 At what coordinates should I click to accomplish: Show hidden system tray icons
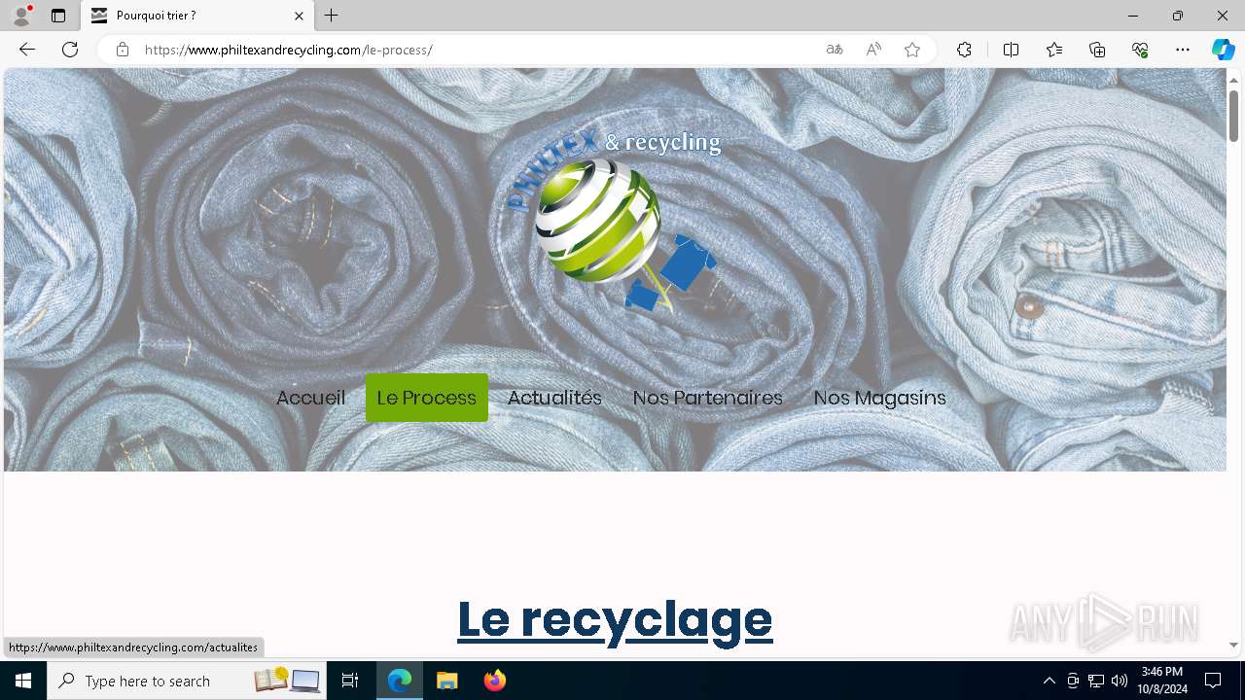pos(1049,681)
